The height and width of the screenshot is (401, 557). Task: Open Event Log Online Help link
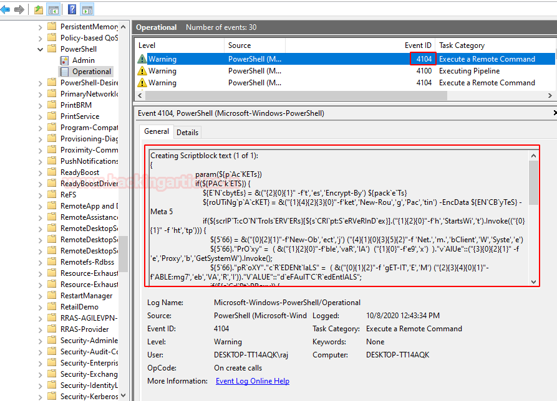pos(253,381)
